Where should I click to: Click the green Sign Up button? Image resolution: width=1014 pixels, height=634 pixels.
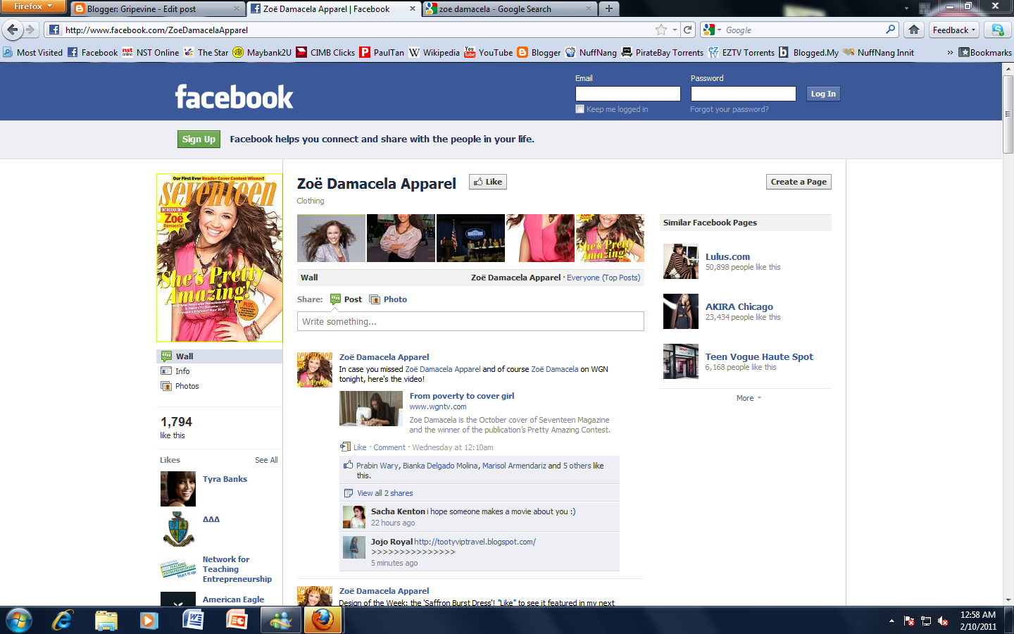pos(199,139)
